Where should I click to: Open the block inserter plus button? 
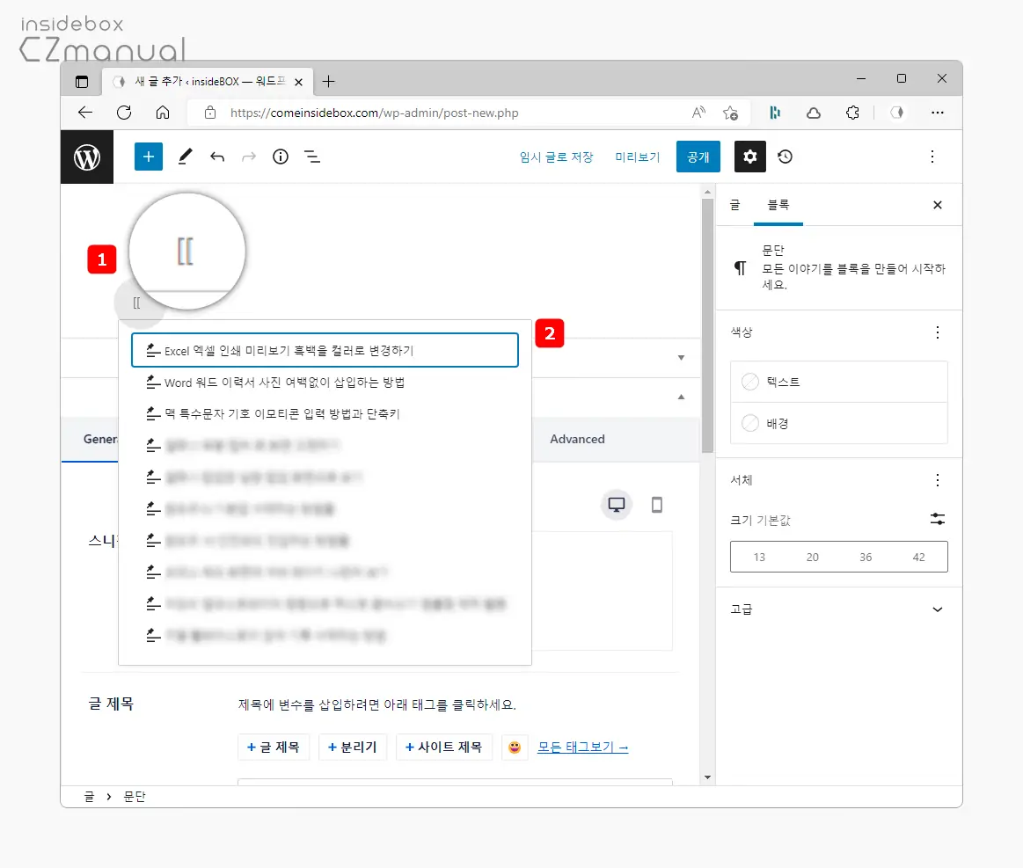click(148, 157)
